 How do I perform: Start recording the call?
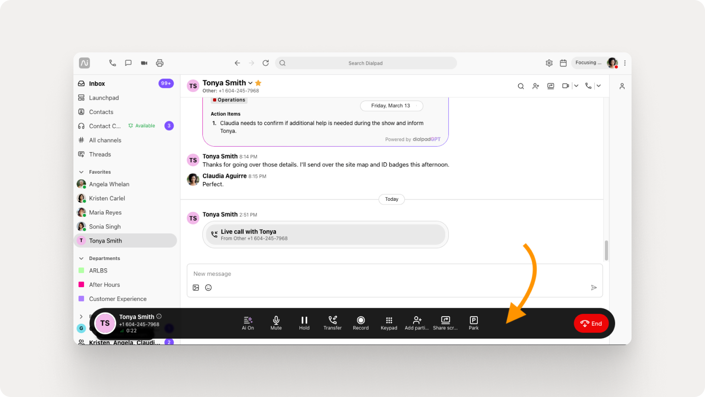(361, 323)
